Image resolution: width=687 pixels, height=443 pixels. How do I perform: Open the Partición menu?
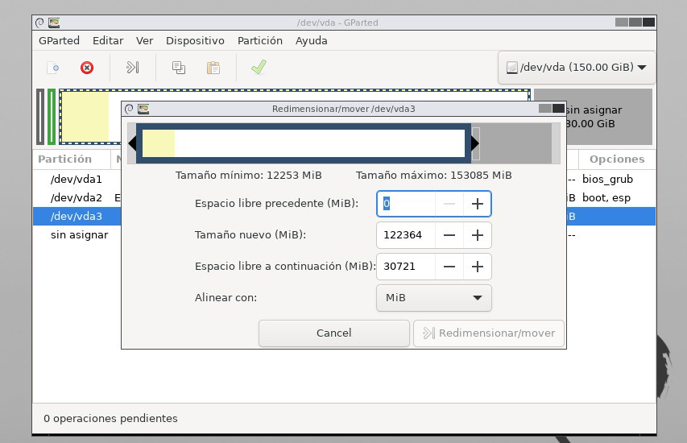(x=259, y=40)
